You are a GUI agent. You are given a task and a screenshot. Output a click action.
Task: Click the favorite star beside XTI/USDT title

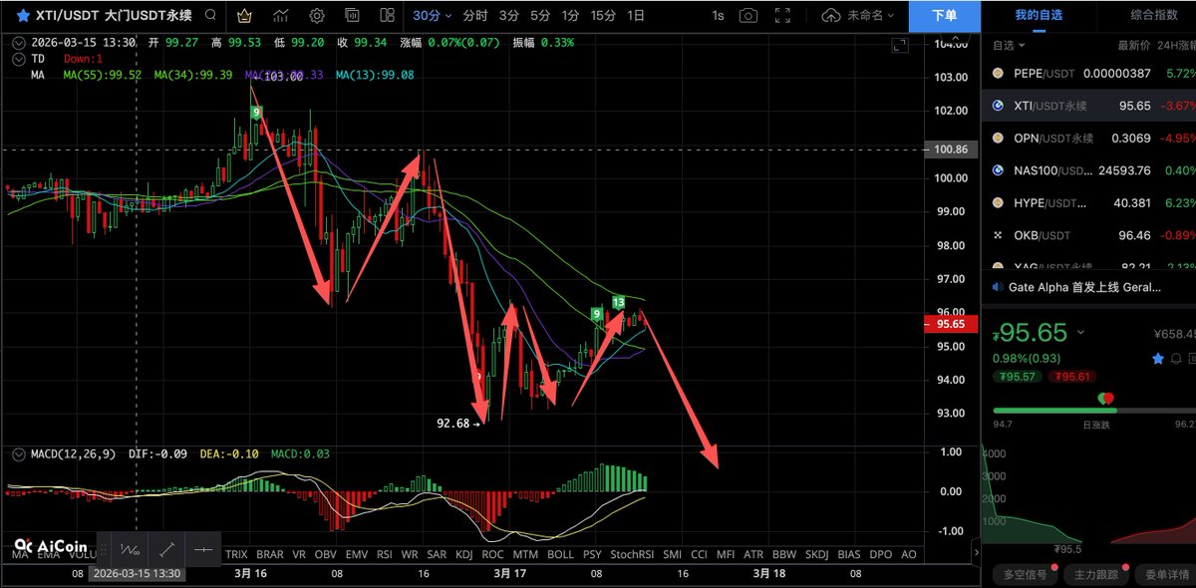23,16
